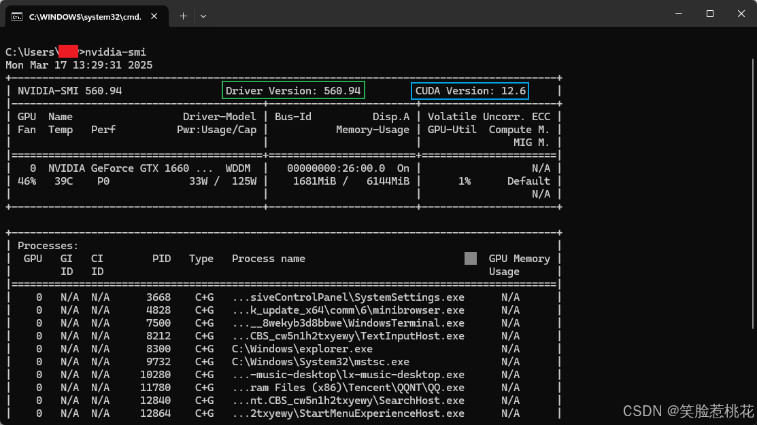Screen dimensions: 757x425
Task: Open a new terminal tab
Action: [183, 16]
